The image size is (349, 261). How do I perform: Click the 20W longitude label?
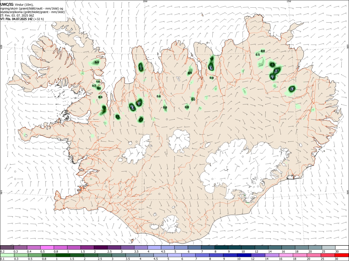pos(145,1)
